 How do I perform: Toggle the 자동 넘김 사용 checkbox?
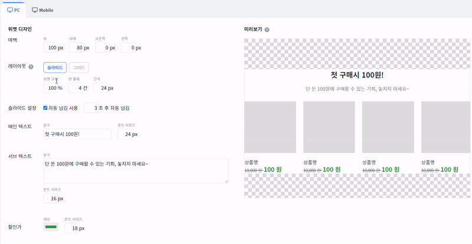point(45,108)
